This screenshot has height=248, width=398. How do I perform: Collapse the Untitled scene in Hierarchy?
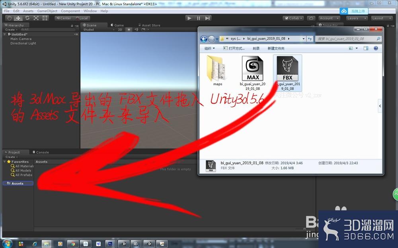[5, 34]
